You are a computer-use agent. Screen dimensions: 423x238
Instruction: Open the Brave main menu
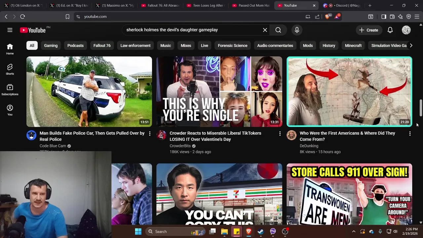(x=417, y=17)
